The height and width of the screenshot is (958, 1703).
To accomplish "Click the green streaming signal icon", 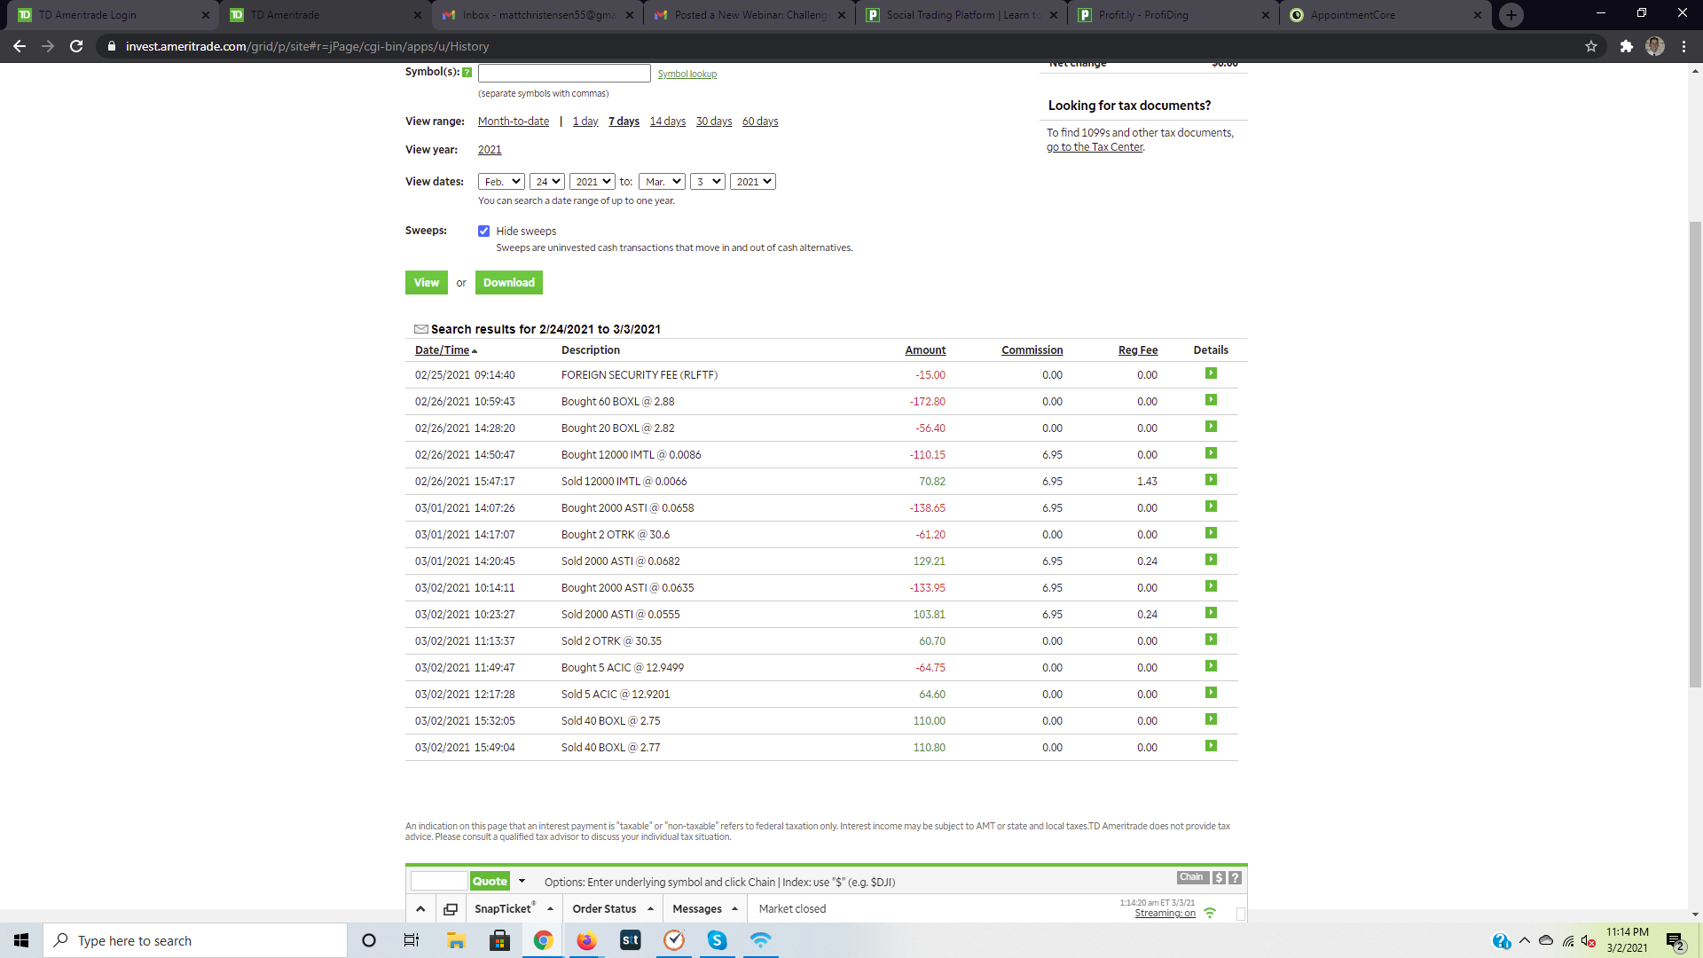I will [x=1210, y=913].
